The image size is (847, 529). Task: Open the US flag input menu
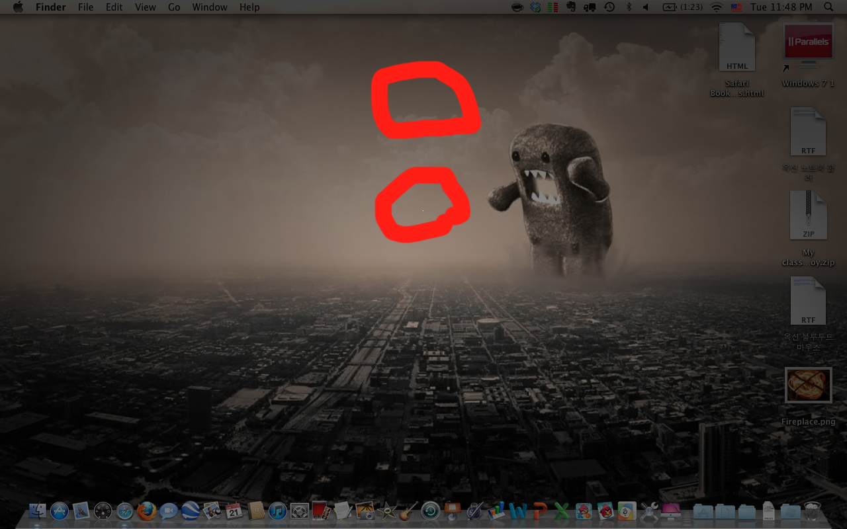point(736,7)
